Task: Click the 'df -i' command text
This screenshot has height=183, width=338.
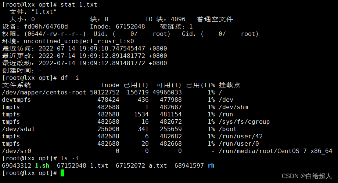Action: (70, 78)
